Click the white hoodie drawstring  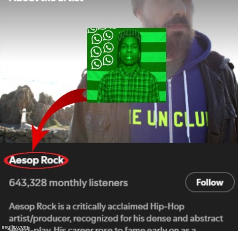coord(187,107)
